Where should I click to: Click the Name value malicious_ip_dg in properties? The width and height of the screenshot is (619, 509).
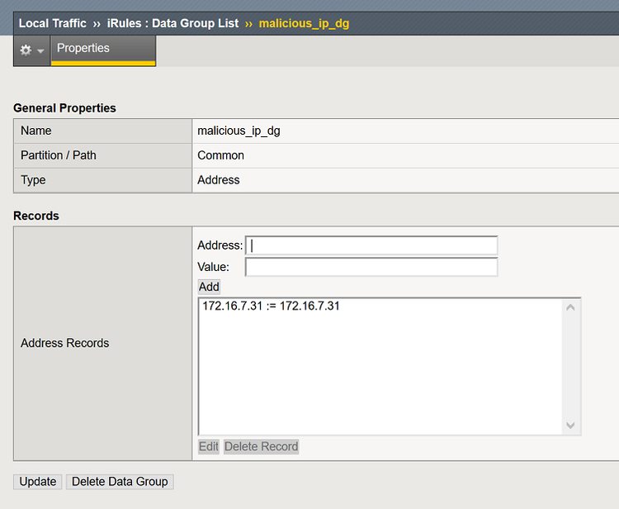click(x=239, y=131)
